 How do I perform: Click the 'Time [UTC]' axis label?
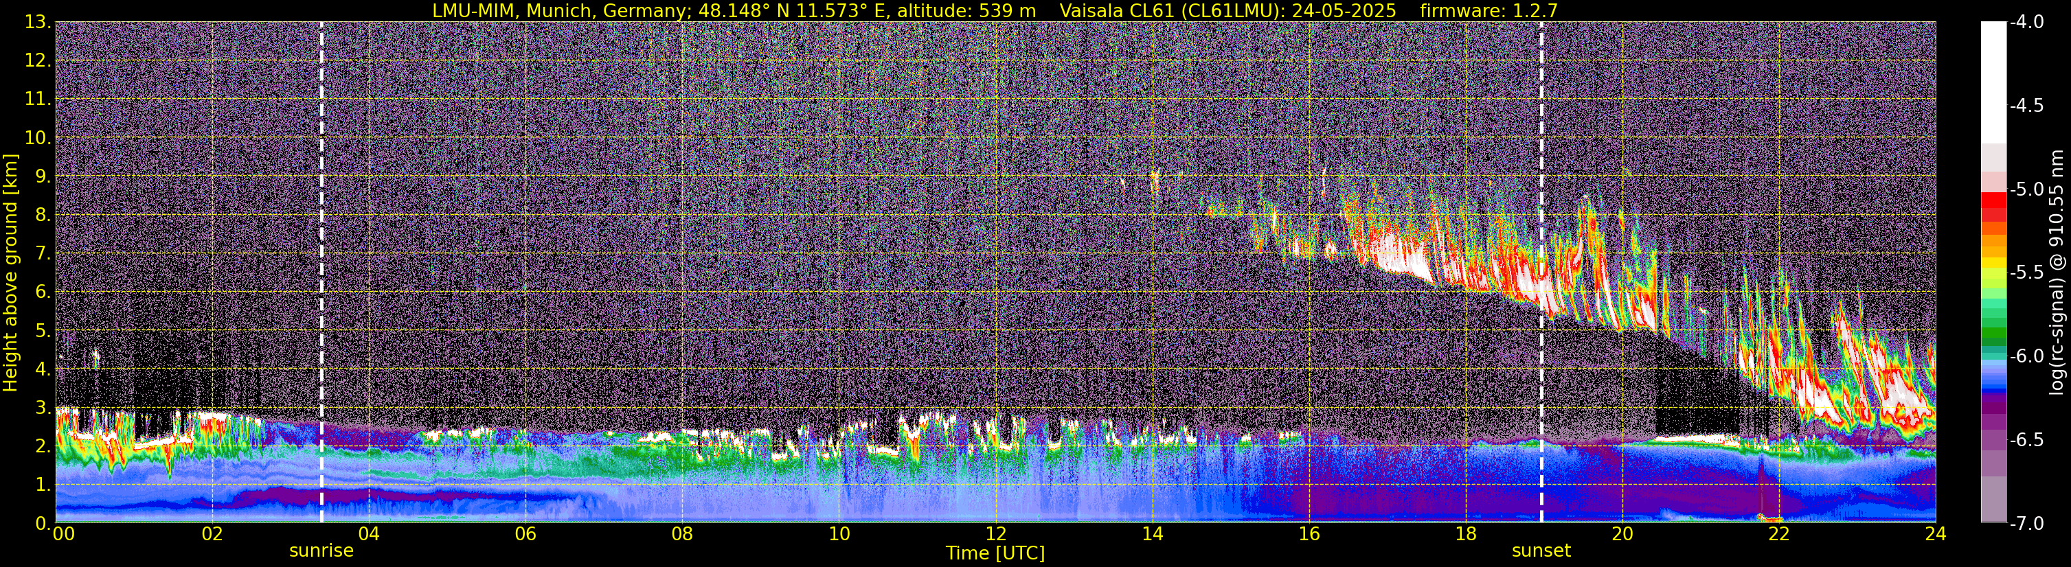tap(995, 553)
